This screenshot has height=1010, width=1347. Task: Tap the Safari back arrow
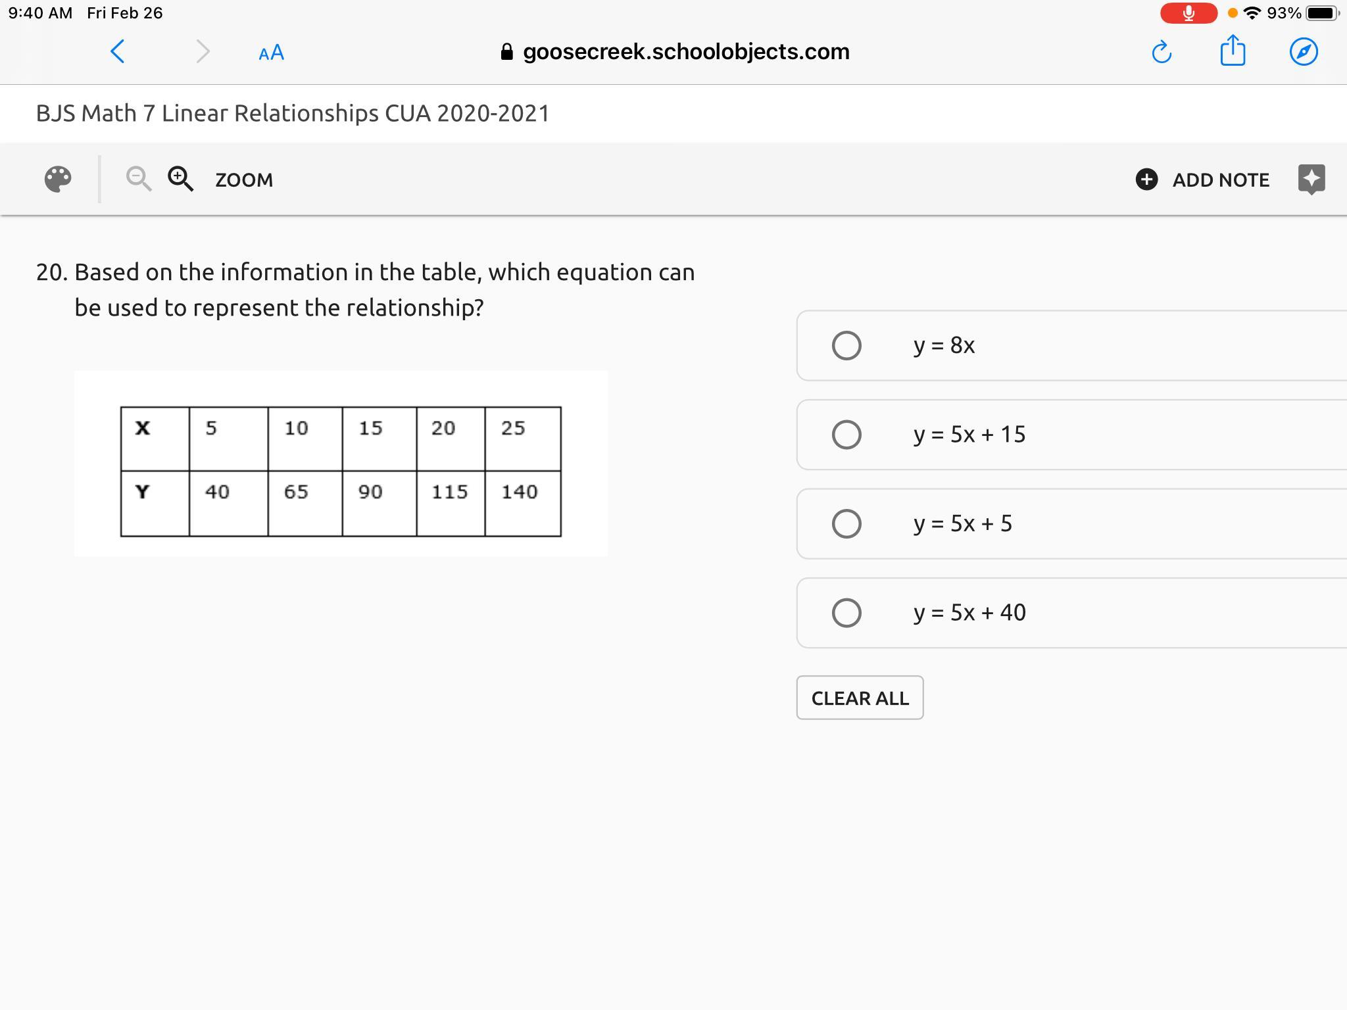pyautogui.click(x=118, y=51)
